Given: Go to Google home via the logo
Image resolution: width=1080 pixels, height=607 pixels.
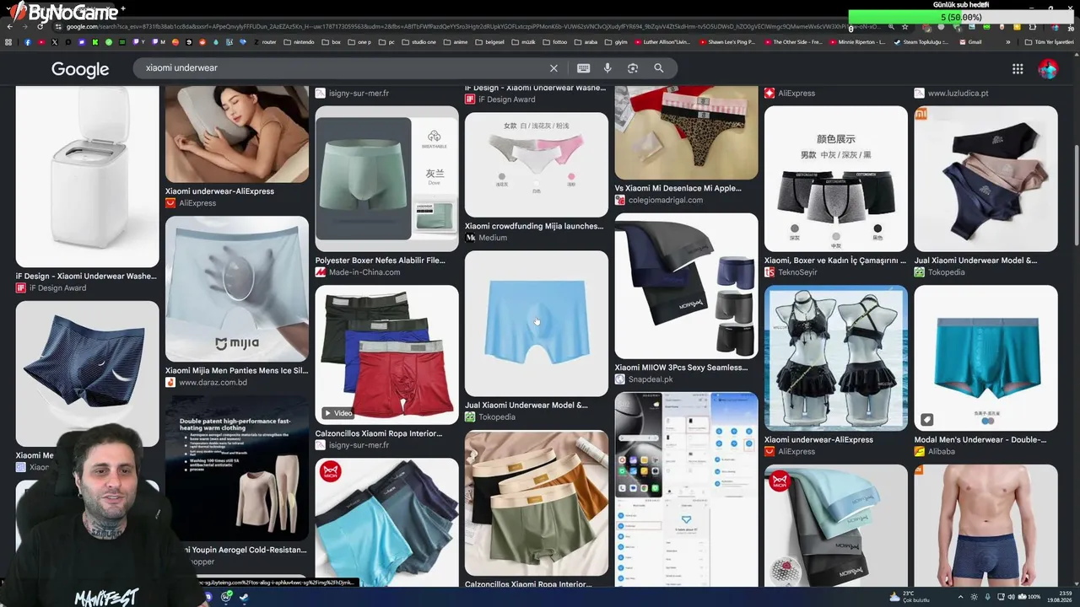Looking at the screenshot, I should (80, 69).
